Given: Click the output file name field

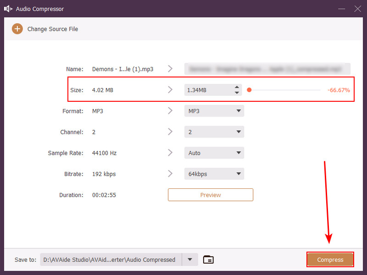Looking at the screenshot, I should [267, 69].
